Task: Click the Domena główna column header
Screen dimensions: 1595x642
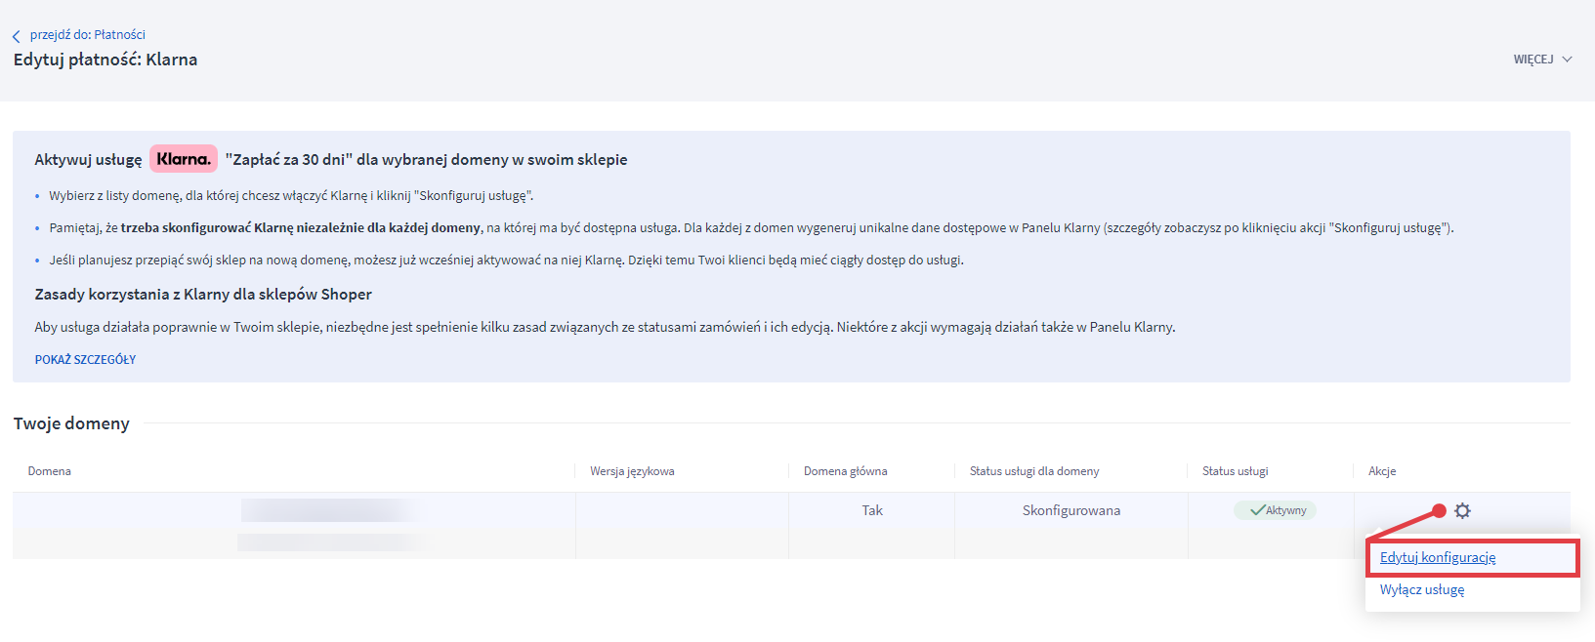Action: [845, 471]
